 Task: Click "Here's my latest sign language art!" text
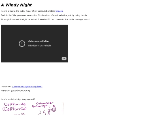18,99
